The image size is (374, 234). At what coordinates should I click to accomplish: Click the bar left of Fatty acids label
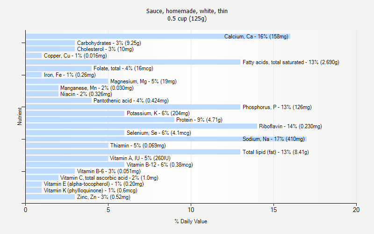point(133,62)
